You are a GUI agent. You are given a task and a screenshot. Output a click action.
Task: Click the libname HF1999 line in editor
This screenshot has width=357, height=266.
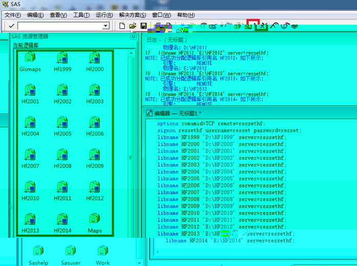[x=222, y=137]
